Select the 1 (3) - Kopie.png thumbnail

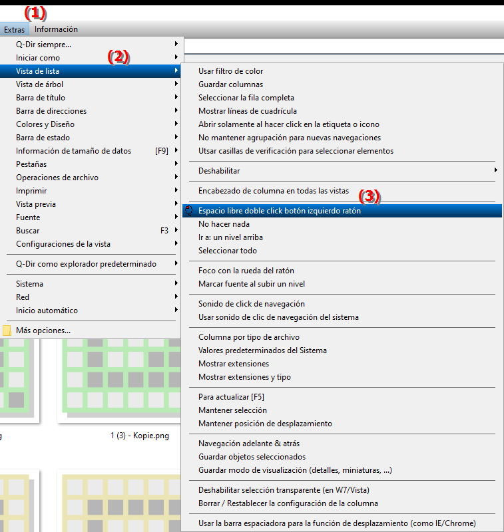[120, 386]
